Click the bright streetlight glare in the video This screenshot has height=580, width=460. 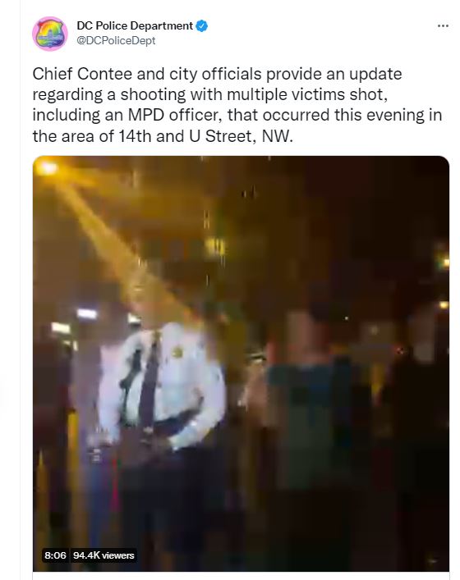point(46,168)
